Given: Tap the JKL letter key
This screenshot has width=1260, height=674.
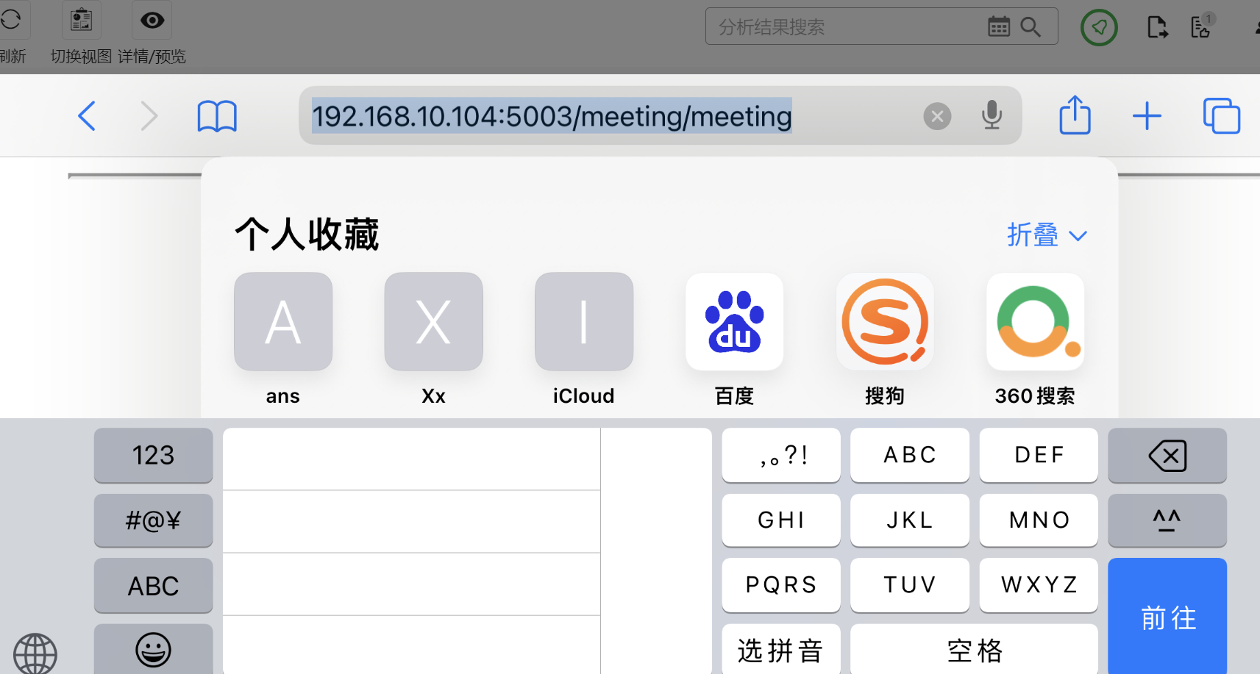Looking at the screenshot, I should pyautogui.click(x=910, y=520).
